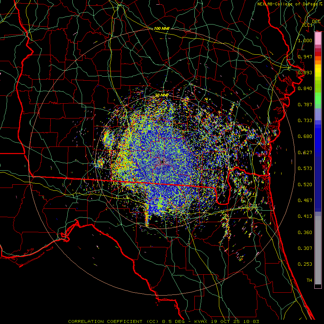Click the 0.253 legend value

[x=305, y=264]
